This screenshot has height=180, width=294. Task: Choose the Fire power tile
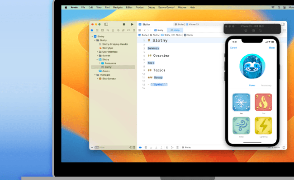(x=263, y=102)
